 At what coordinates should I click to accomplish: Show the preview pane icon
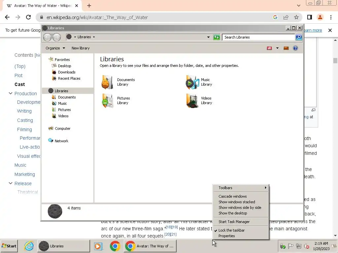click(286, 48)
